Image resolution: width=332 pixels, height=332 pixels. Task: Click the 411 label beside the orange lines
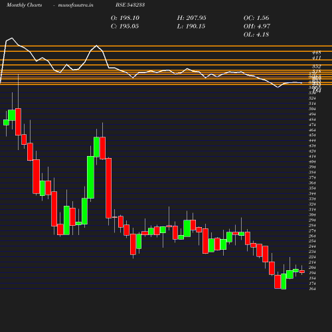[x=317, y=58]
